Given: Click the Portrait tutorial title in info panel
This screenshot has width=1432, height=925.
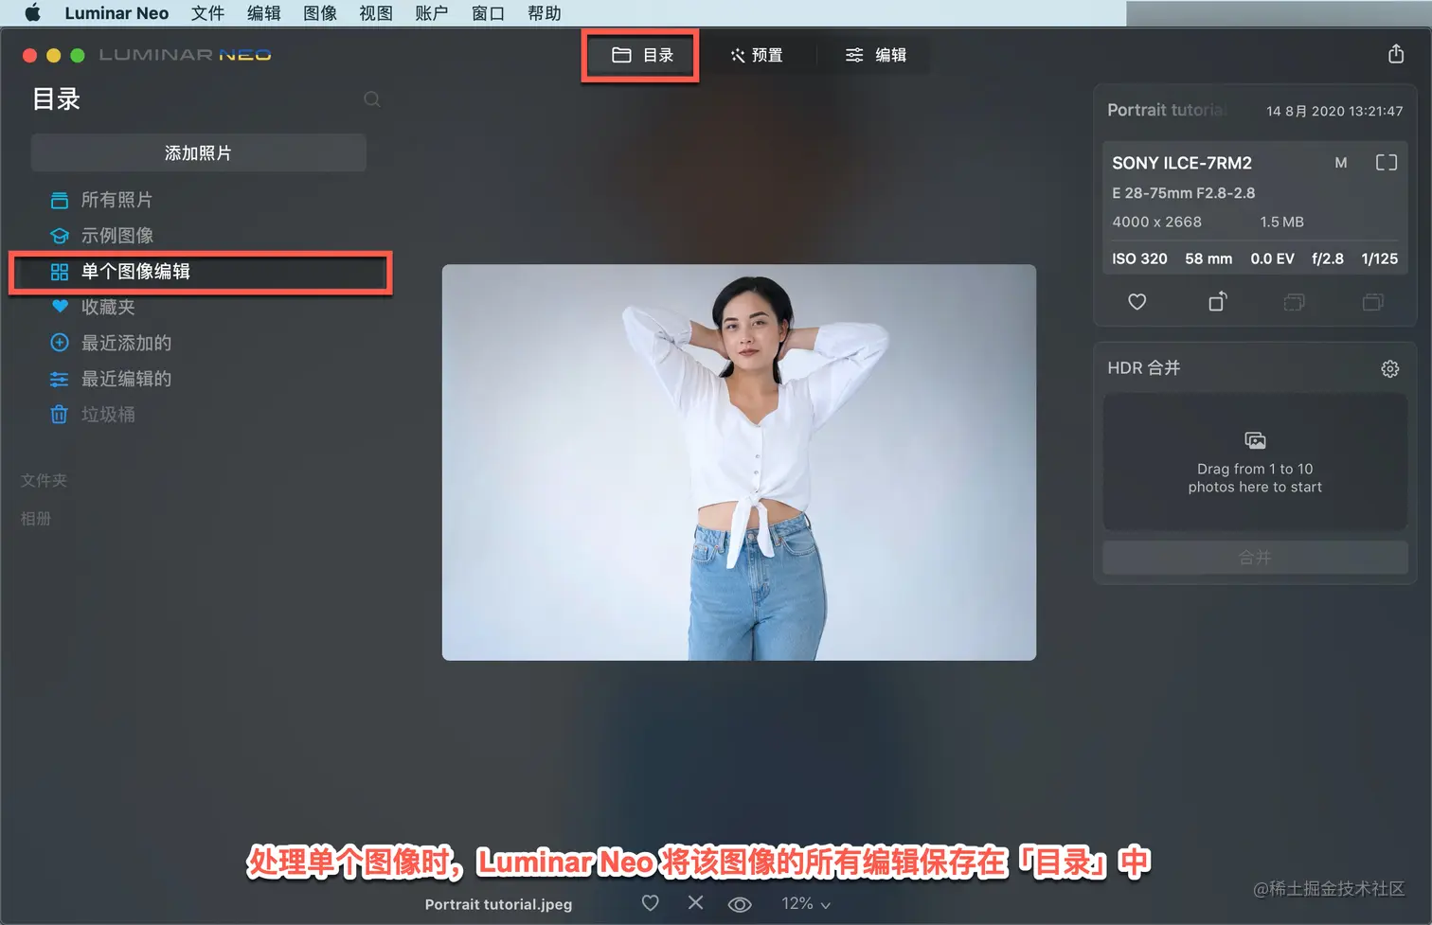Looking at the screenshot, I should click(1167, 110).
